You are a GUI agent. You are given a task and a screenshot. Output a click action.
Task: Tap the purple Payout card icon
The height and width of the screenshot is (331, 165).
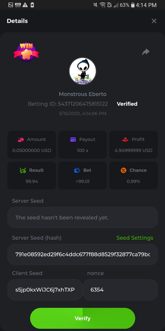(x=73, y=140)
